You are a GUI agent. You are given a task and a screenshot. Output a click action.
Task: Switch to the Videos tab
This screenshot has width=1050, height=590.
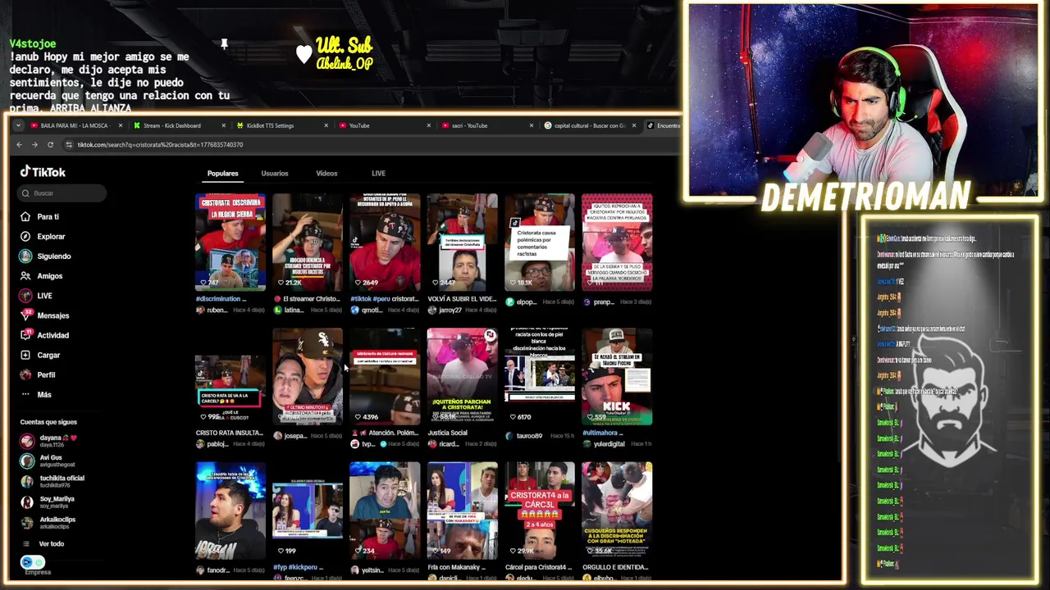pos(326,173)
